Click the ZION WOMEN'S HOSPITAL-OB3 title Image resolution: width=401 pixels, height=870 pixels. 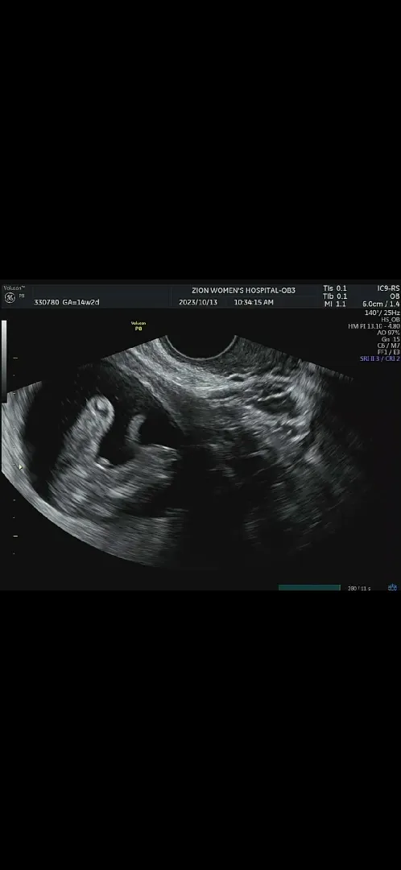click(243, 290)
